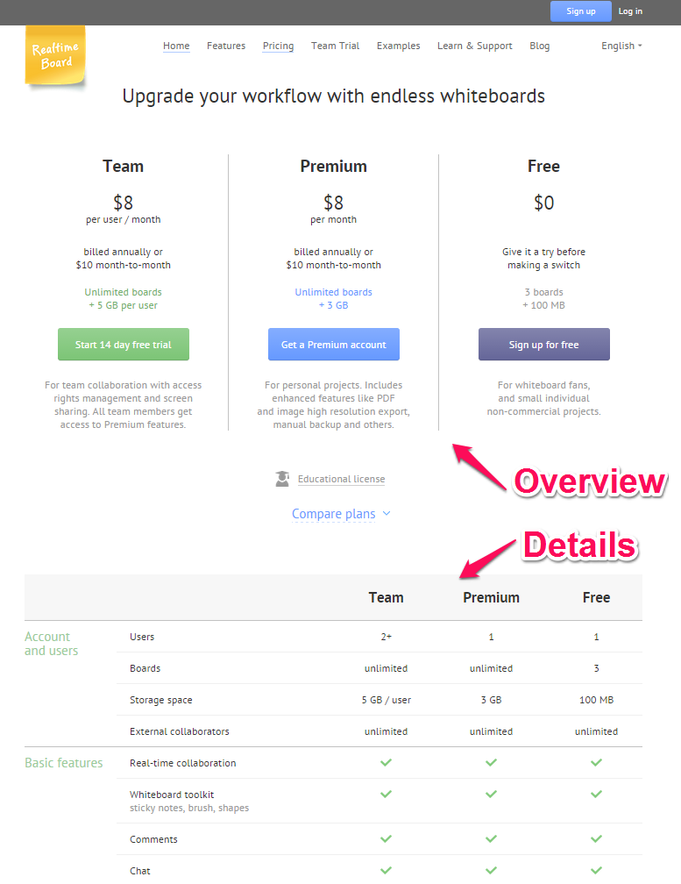Click the Home navigation link
This screenshot has height=884, width=681.
coord(176,46)
